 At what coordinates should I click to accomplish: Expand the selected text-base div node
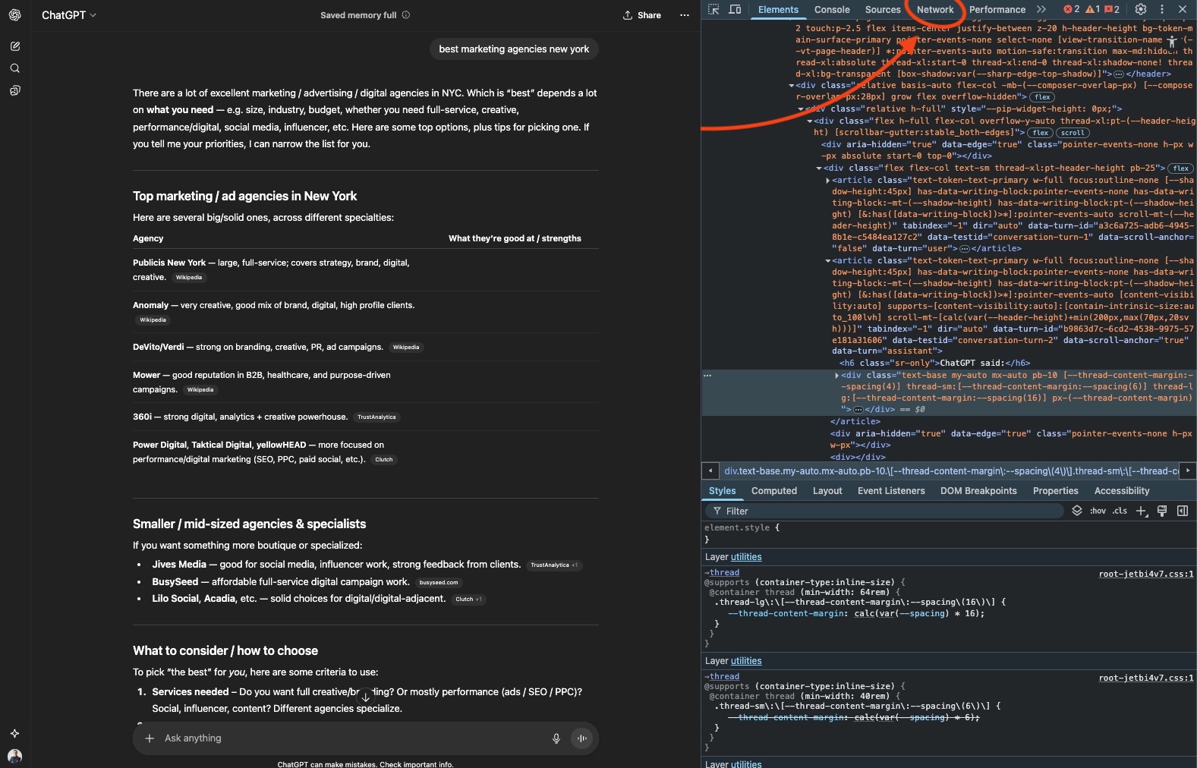click(836, 376)
